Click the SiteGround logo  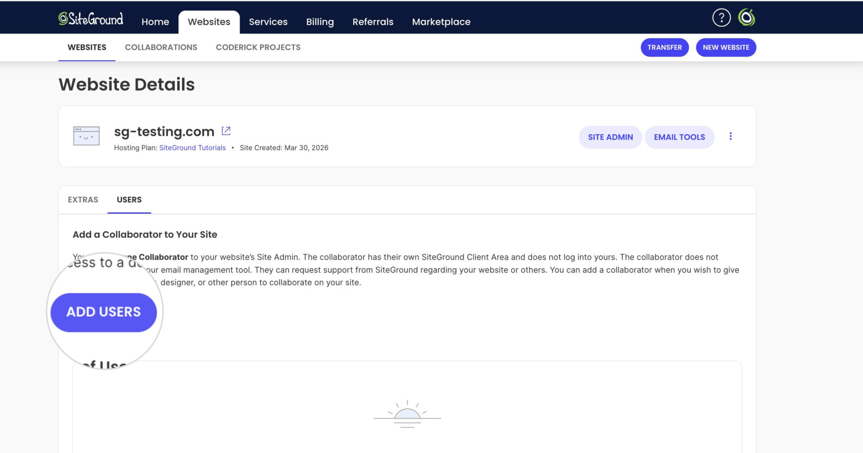(91, 19)
